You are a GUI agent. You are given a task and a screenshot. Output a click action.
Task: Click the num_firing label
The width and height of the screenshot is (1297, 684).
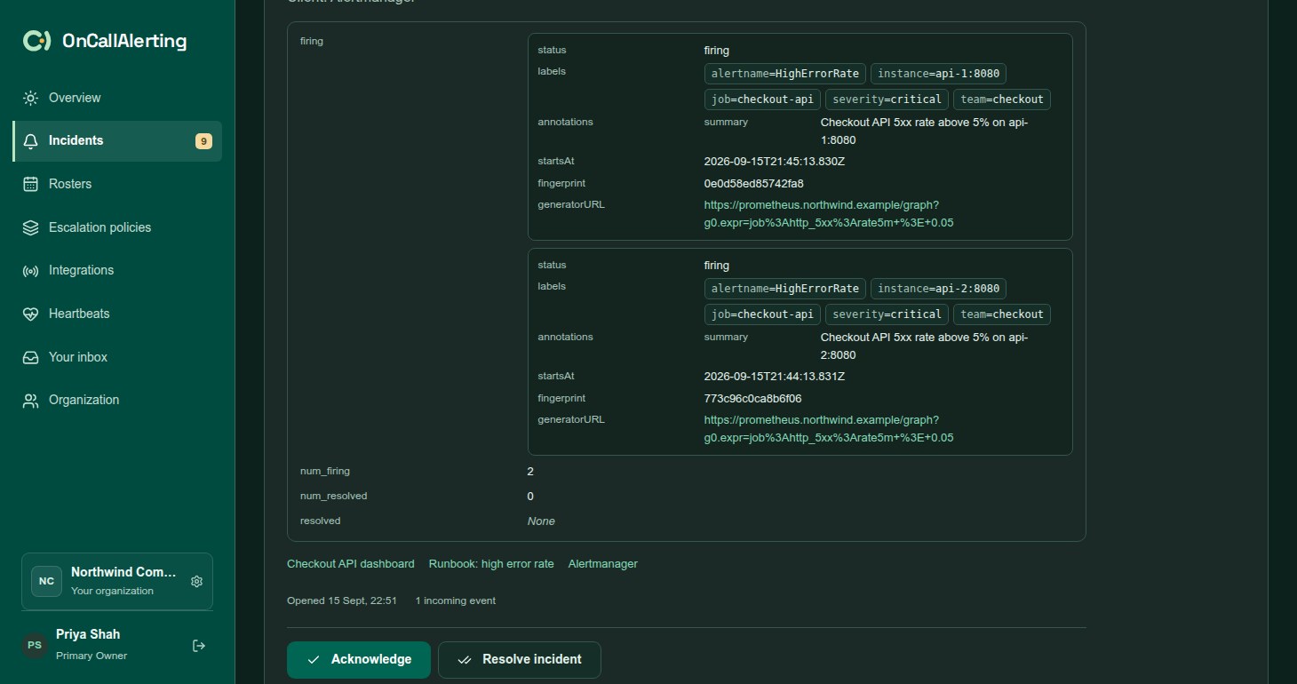325,472
